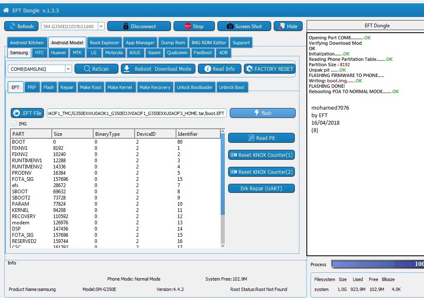Select the PARAM partition row
This screenshot has width=424, height=298.
tap(116, 204)
